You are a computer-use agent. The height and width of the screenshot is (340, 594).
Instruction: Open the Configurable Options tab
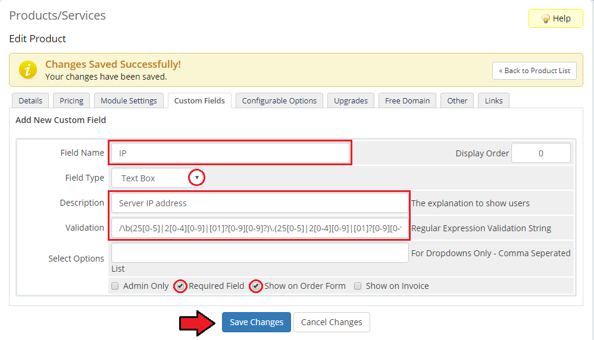(x=280, y=100)
